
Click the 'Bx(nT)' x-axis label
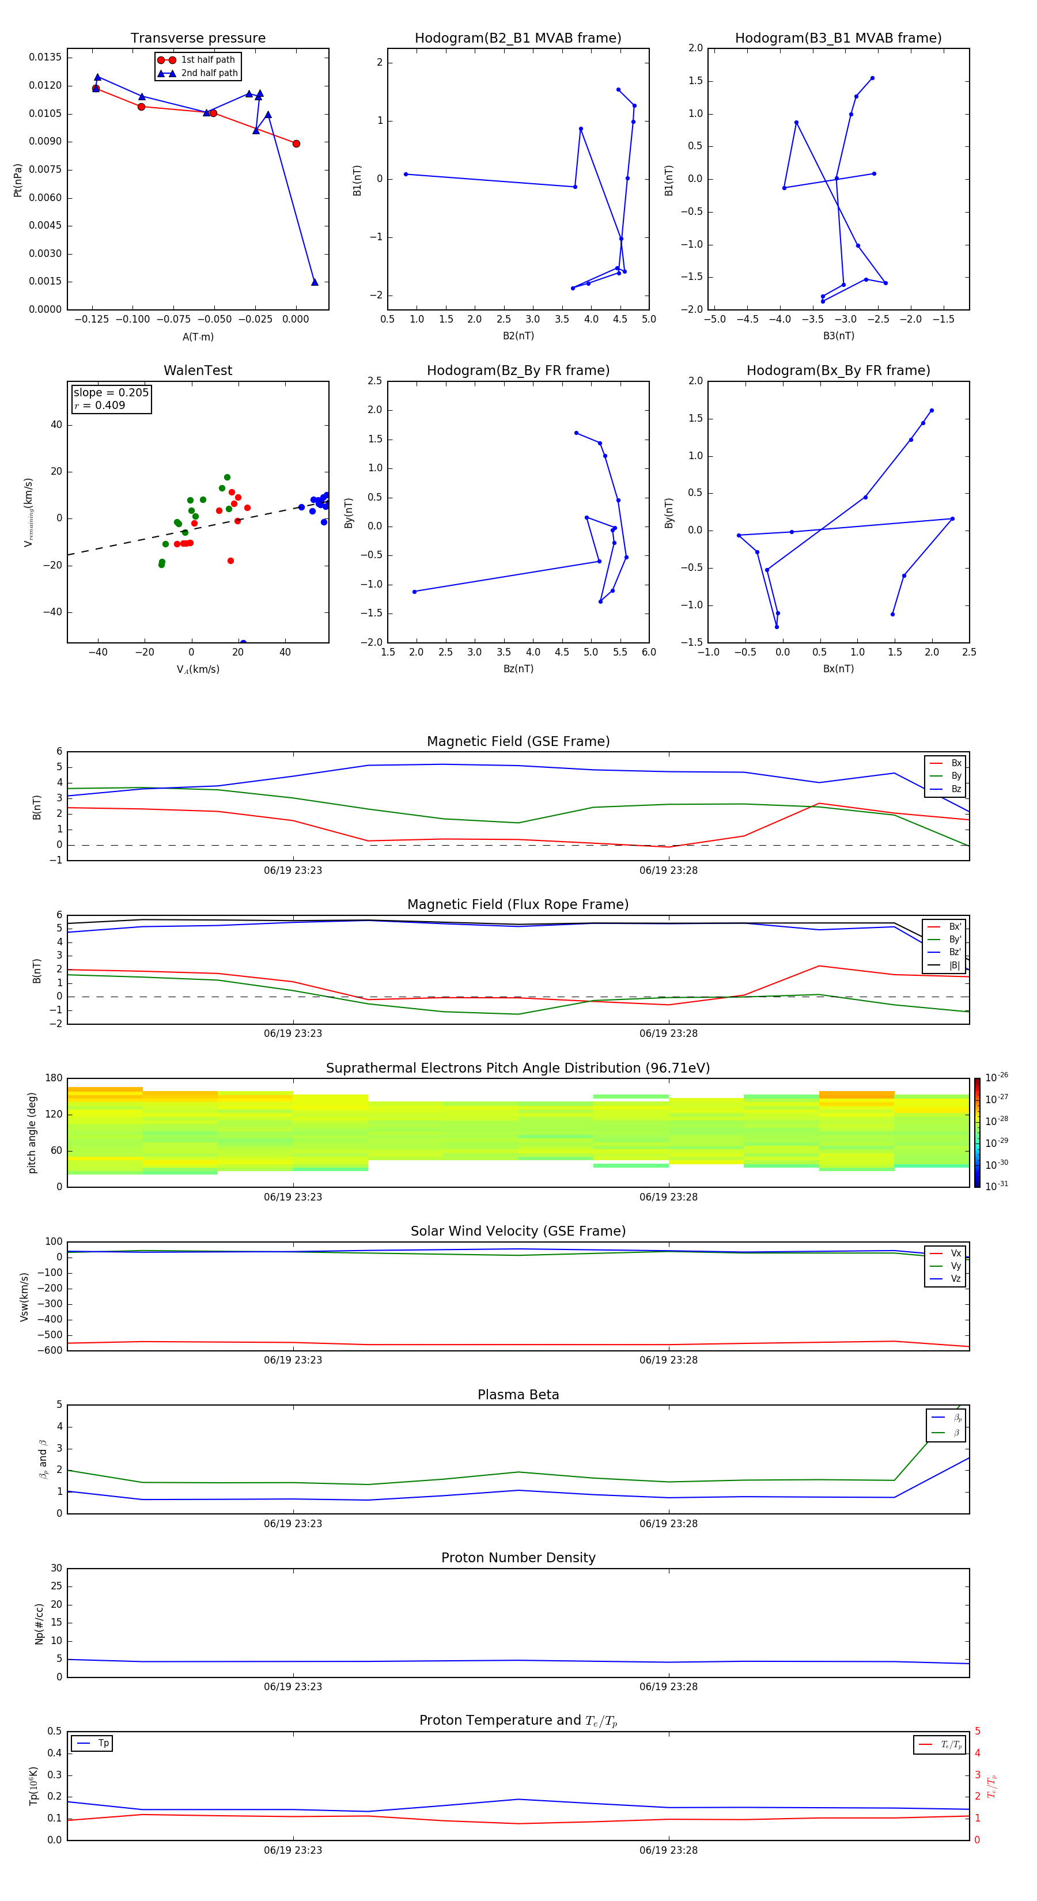(838, 669)
